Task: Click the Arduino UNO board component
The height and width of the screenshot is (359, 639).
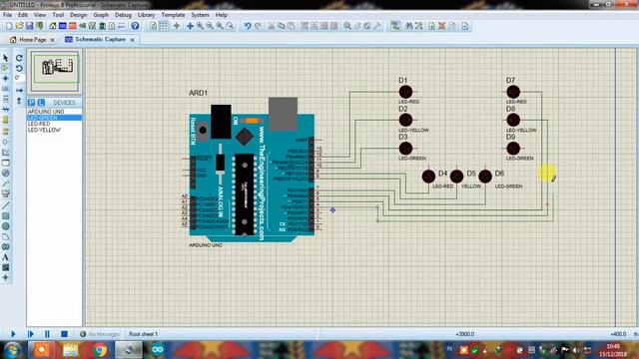Action: pyautogui.click(x=252, y=171)
